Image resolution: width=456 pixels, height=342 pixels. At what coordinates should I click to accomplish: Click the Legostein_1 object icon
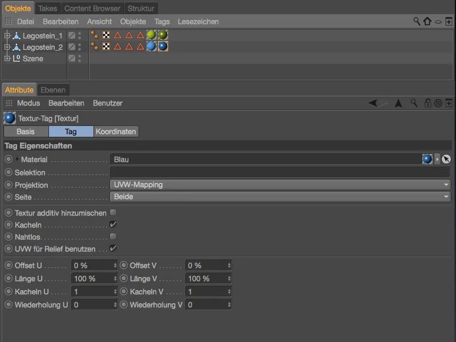tap(17, 36)
